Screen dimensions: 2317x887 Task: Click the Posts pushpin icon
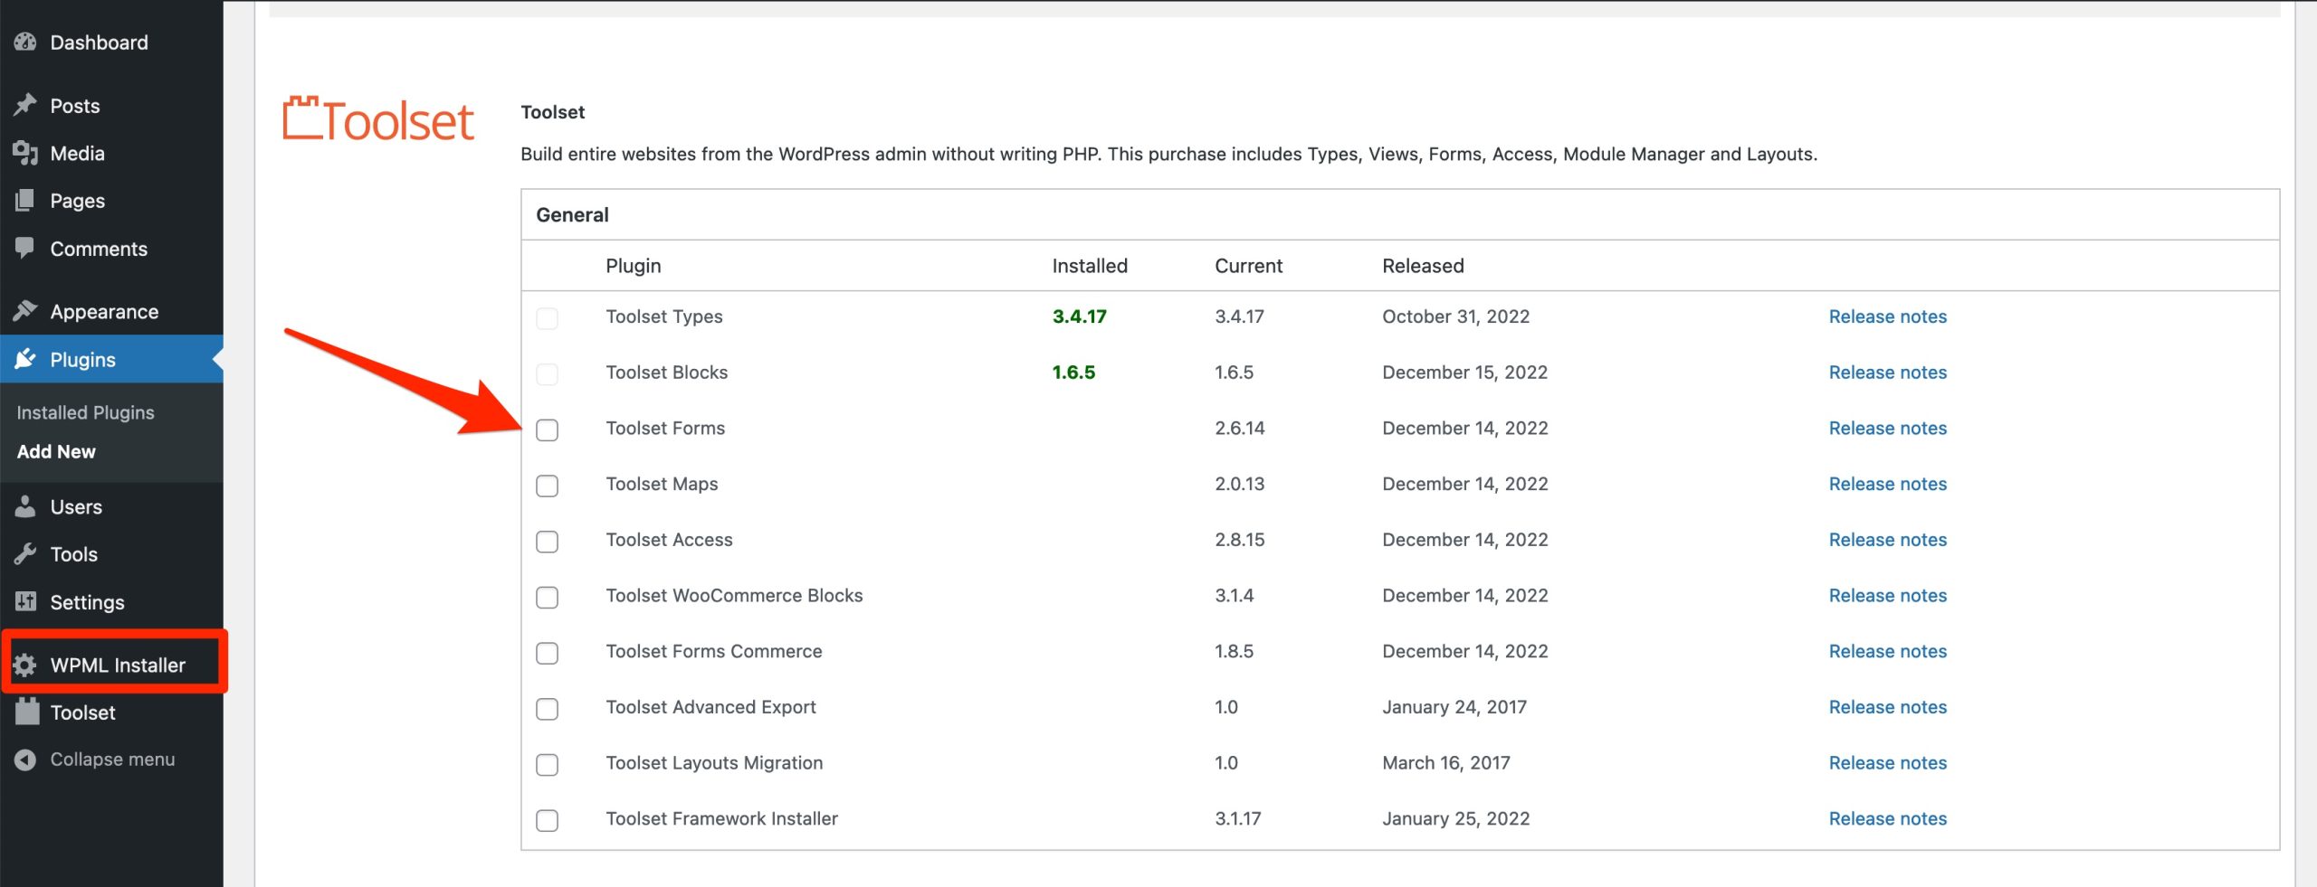25,106
